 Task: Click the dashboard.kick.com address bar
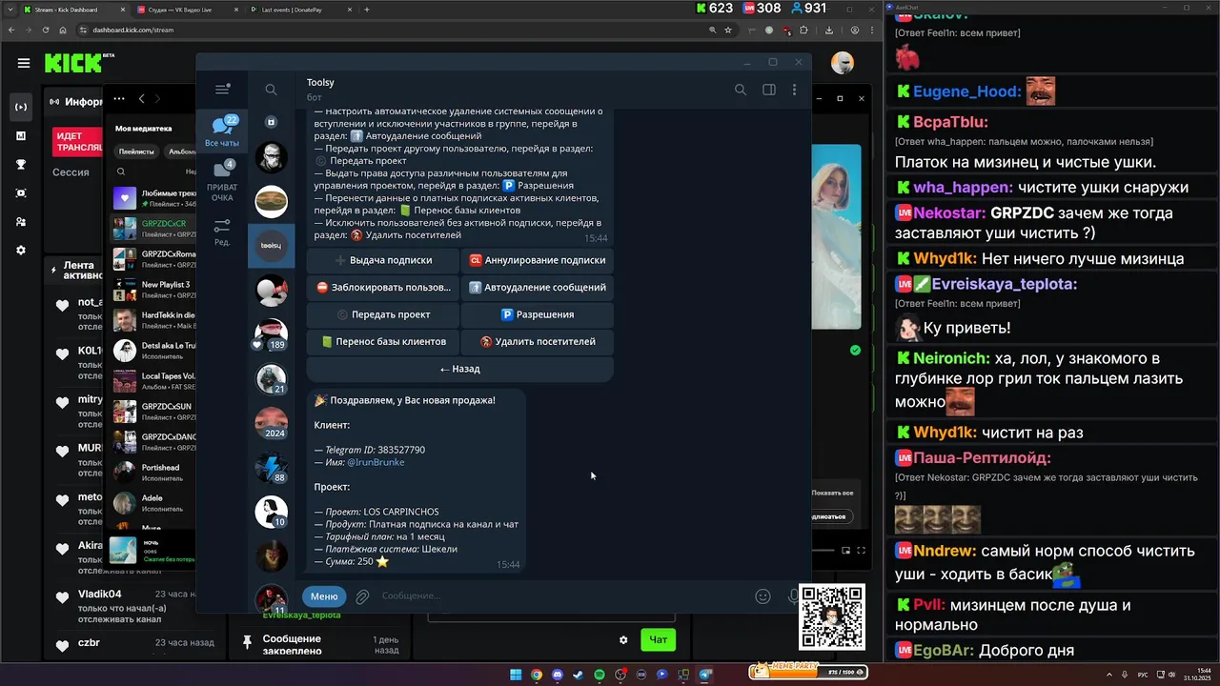(400, 30)
